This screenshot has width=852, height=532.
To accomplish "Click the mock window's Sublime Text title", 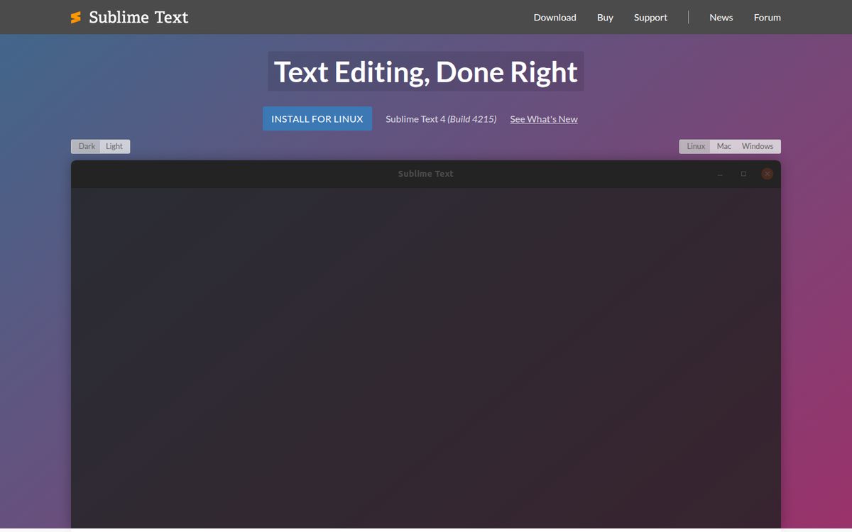I will pos(425,174).
